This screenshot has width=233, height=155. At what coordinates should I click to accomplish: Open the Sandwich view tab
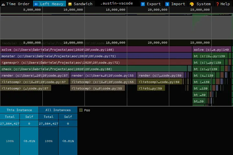point(80,4)
